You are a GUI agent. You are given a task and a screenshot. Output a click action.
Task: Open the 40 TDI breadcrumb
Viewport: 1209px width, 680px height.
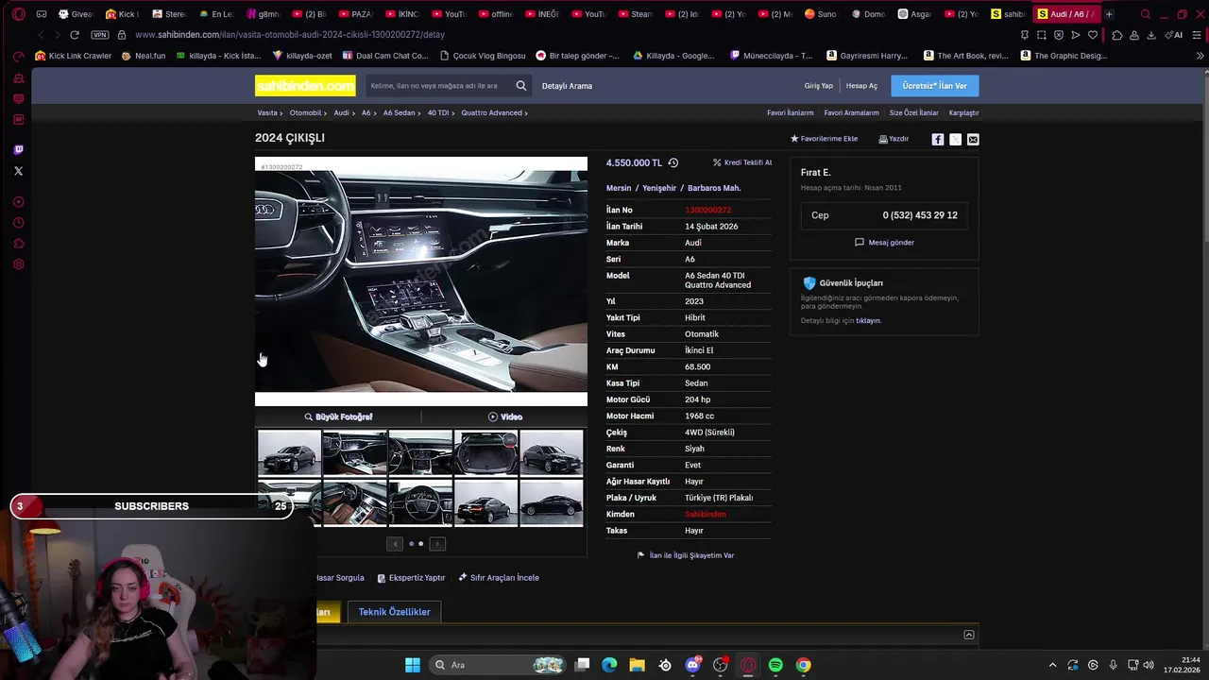click(438, 113)
